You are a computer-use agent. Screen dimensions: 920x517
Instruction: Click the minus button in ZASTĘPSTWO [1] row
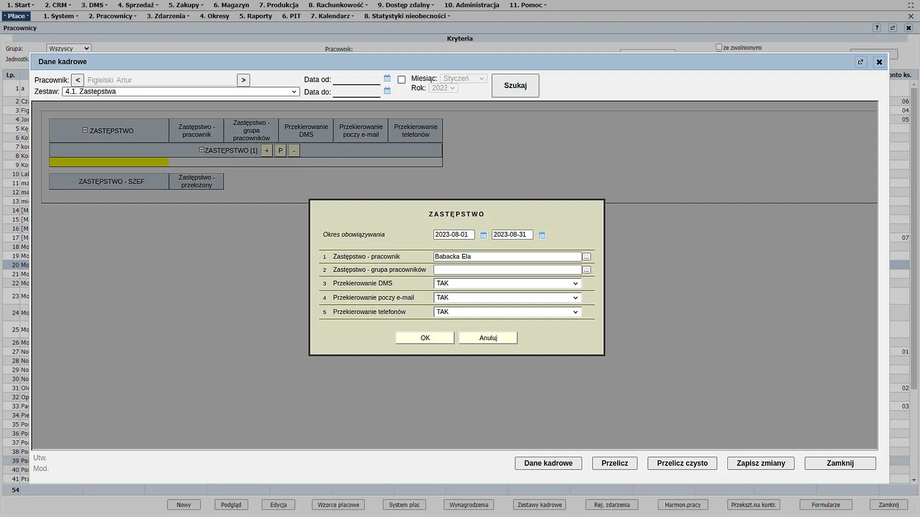[x=294, y=151]
